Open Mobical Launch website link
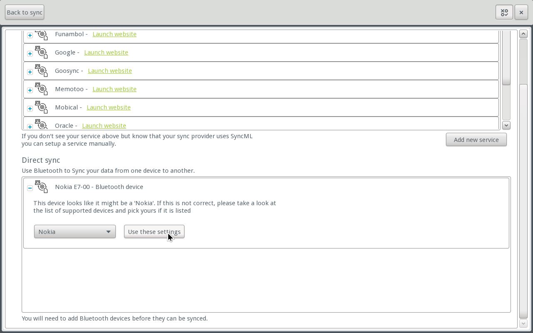 tap(109, 107)
